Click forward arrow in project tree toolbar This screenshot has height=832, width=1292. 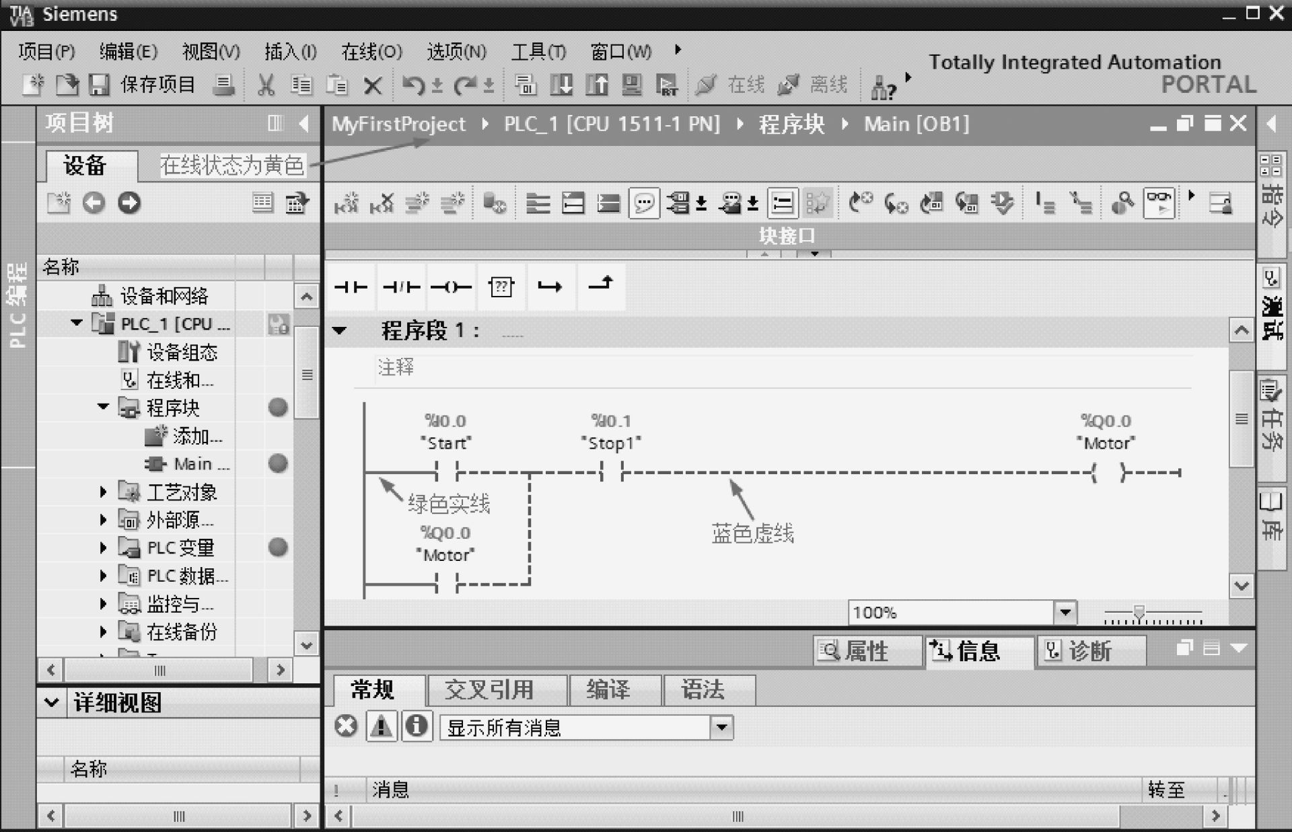point(129,202)
